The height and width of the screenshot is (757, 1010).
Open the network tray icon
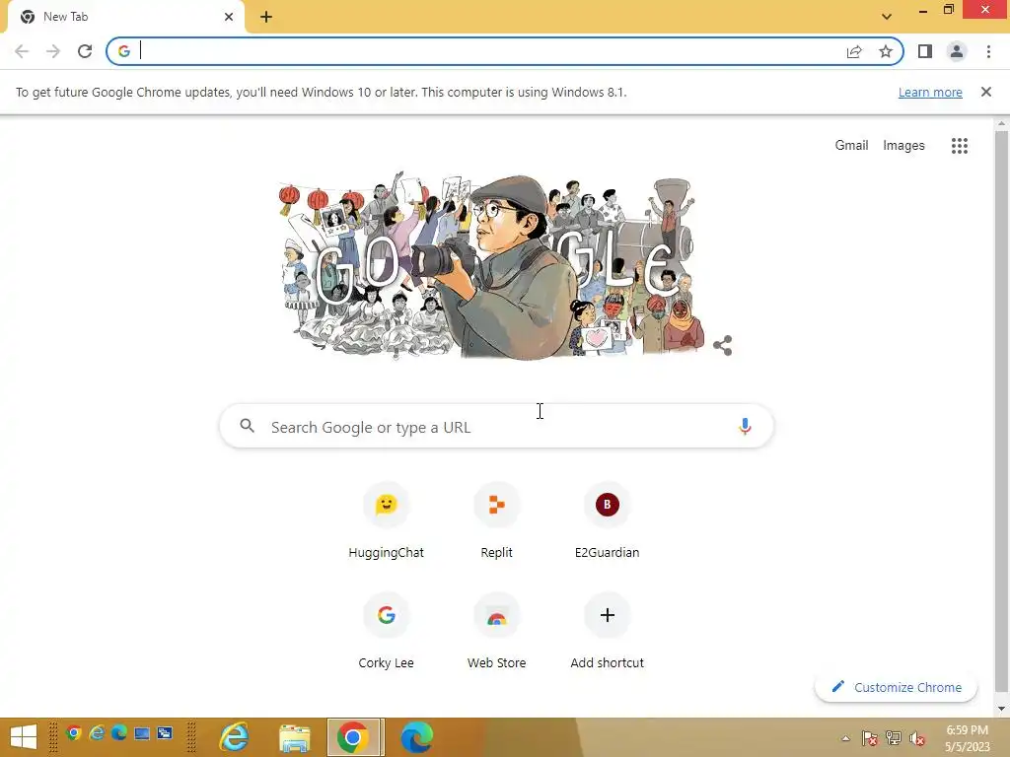[x=894, y=738]
